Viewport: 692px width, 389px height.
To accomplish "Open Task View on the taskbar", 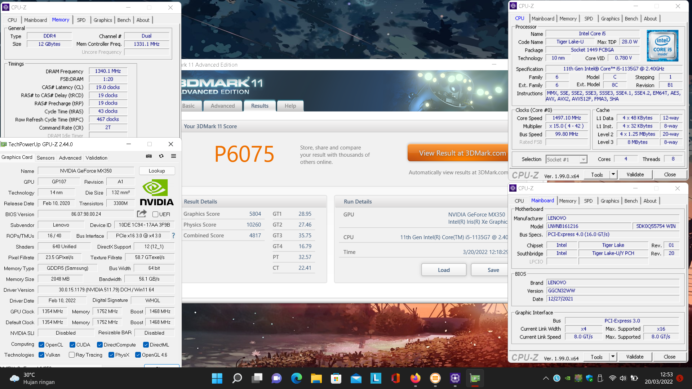I will tap(257, 378).
